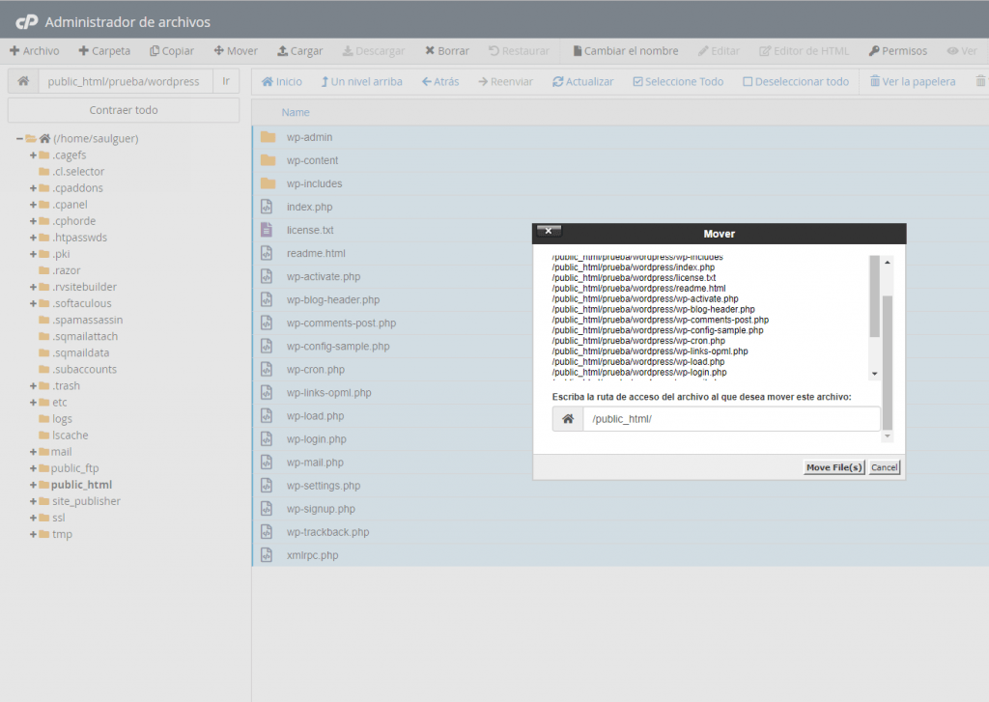Expand the .softaculous tree node

tap(33, 302)
